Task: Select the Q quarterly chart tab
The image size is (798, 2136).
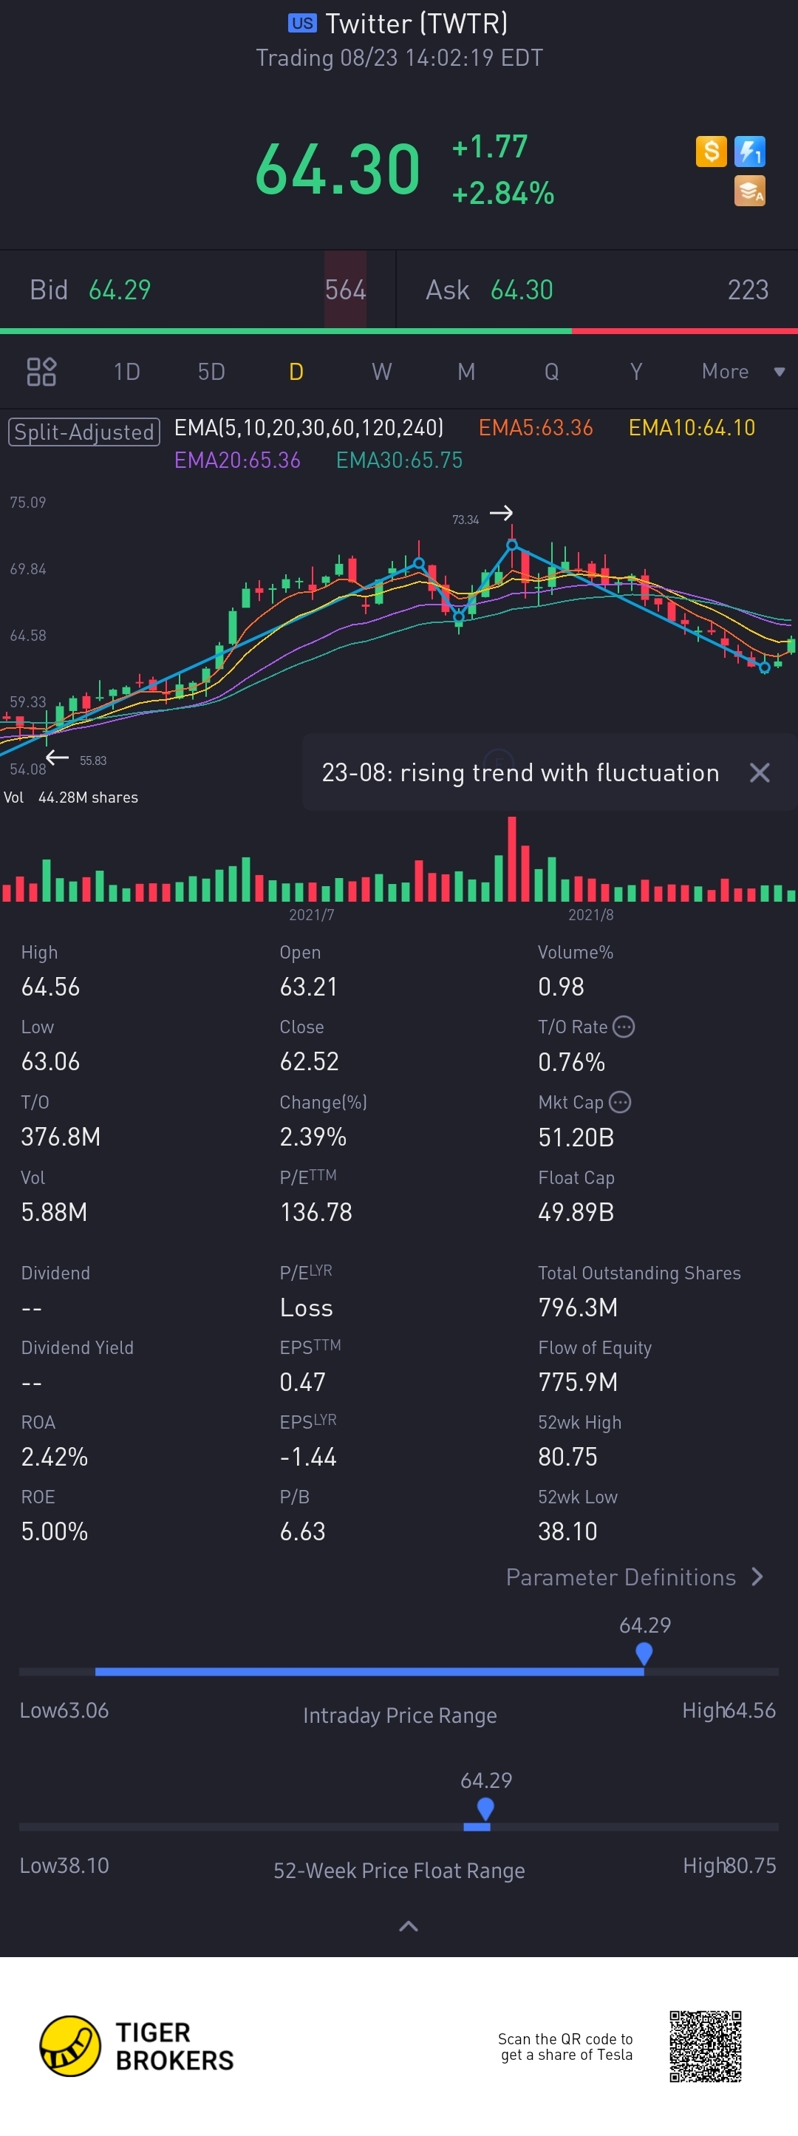Action: [x=551, y=372]
